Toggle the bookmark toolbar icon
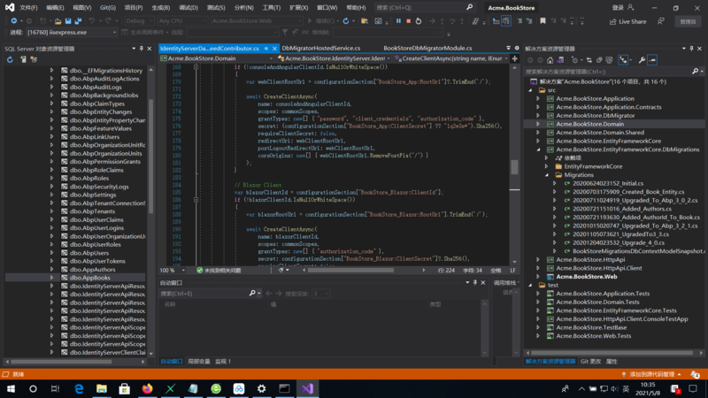The width and height of the screenshot is (708, 398). pos(543,21)
